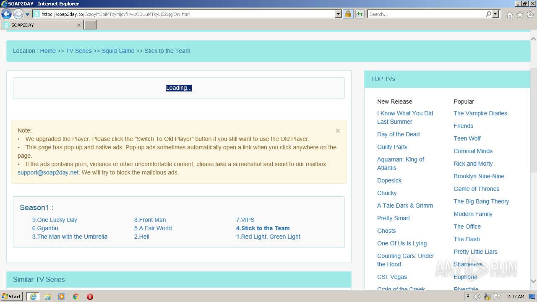Open Rick and Morty link
The image size is (537, 302).
pos(473,164)
